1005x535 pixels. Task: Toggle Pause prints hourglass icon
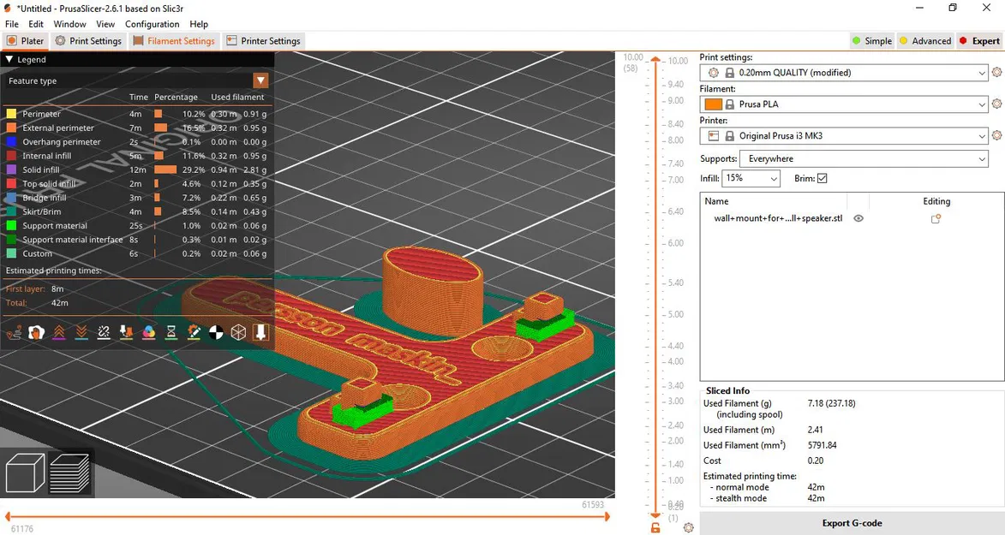[x=171, y=332]
